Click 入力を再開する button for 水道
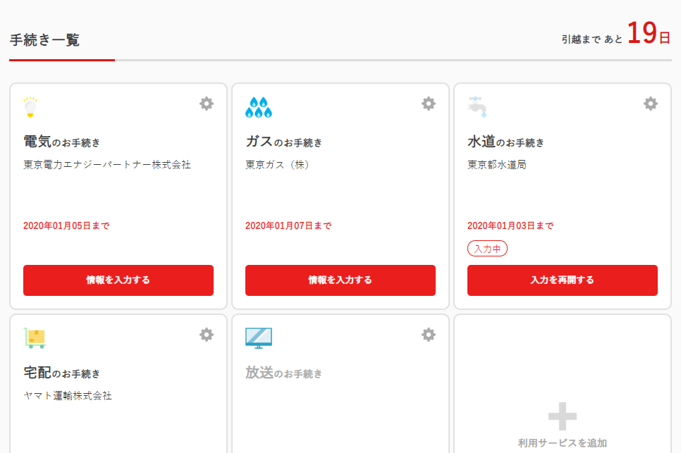Screen dimensions: 681x453 (563, 280)
